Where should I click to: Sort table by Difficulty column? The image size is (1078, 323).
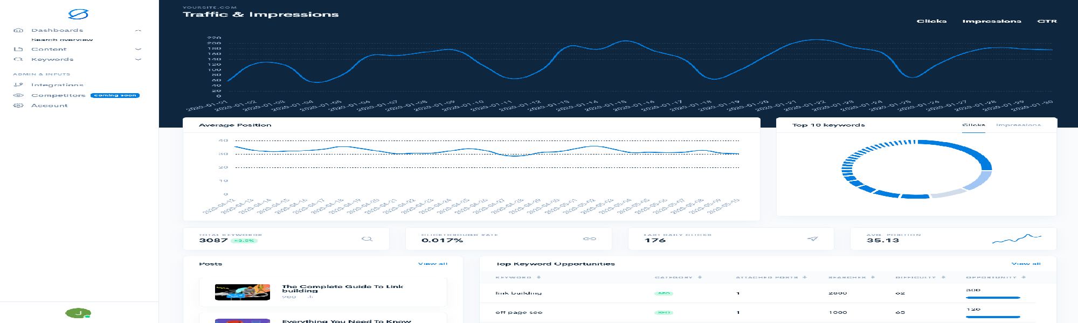[943, 277]
